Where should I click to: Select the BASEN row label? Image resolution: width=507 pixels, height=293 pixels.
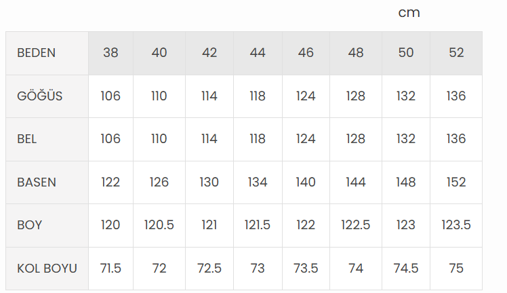[37, 182]
